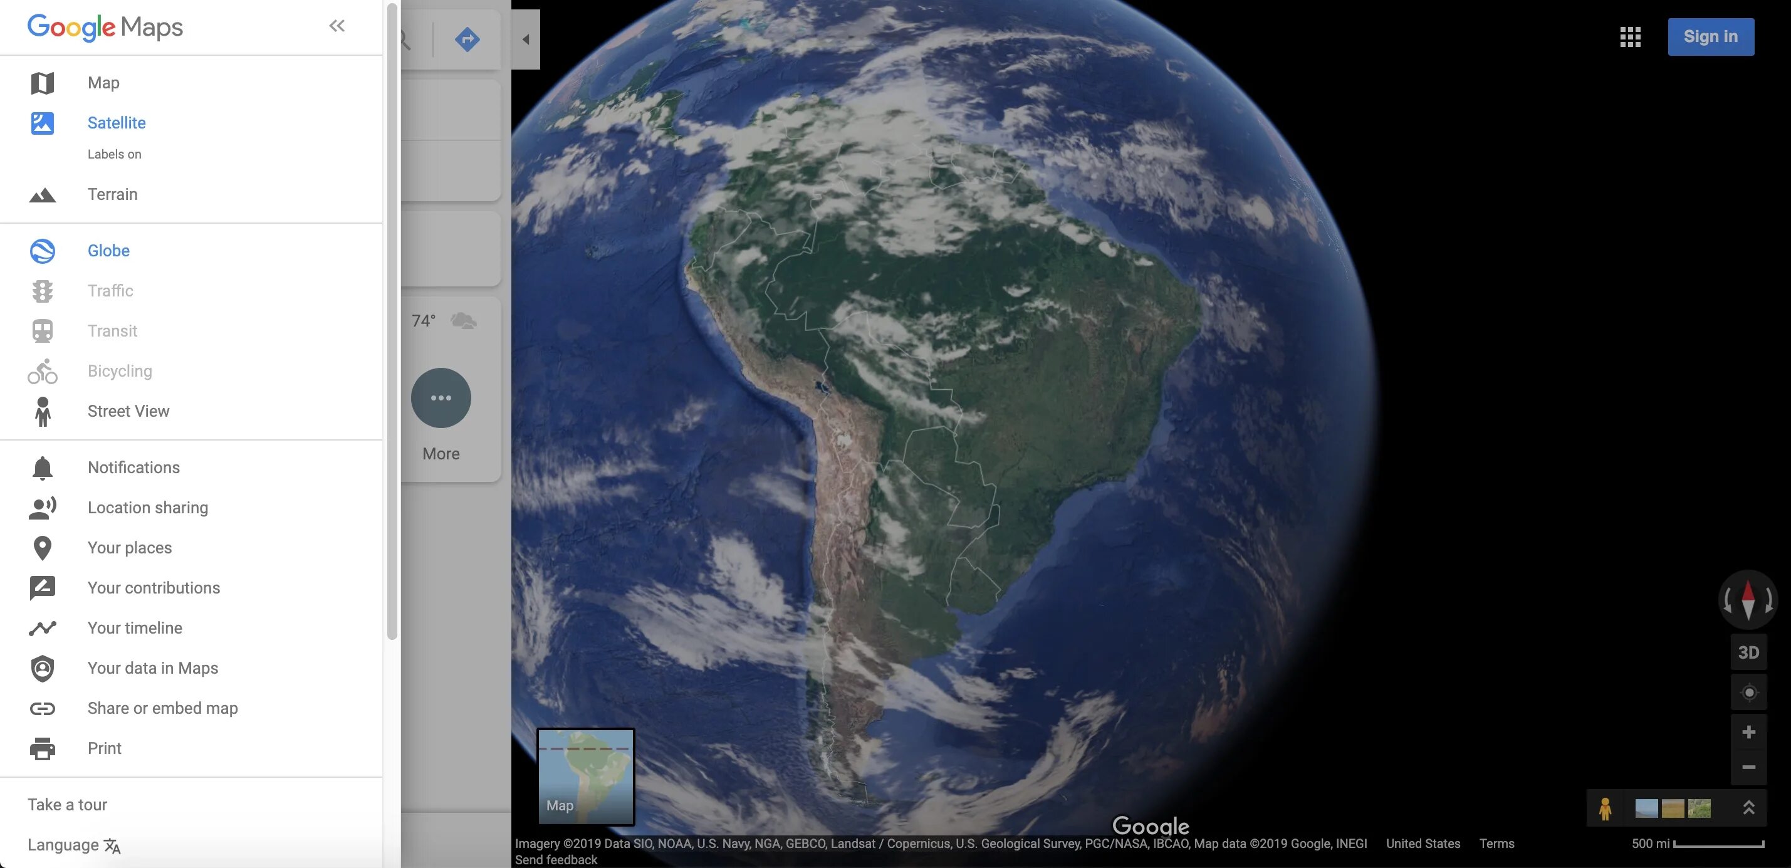Image resolution: width=1791 pixels, height=868 pixels.
Task: Switch to Satellite view mode
Action: click(x=117, y=122)
